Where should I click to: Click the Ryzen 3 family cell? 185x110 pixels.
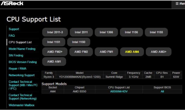tap(49, 77)
